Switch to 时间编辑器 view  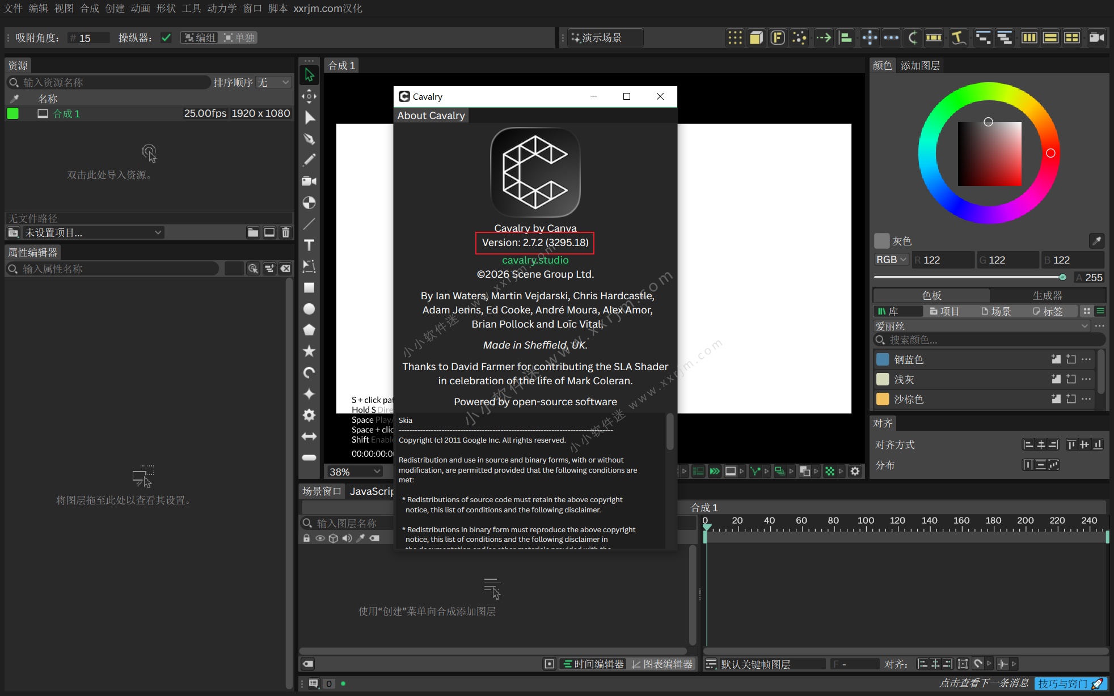click(x=593, y=664)
